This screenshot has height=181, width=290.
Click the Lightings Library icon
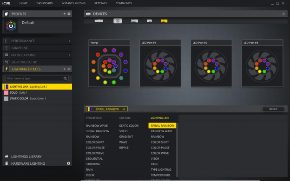[7, 156]
